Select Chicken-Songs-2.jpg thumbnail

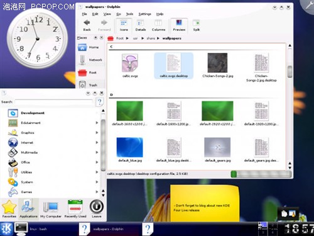pos(217,63)
